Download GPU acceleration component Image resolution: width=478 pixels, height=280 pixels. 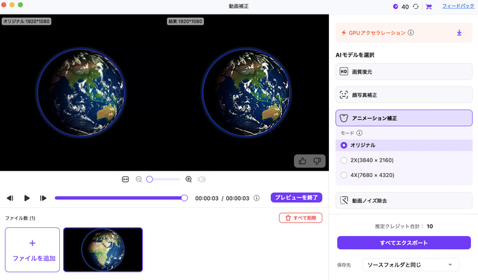pos(459,32)
